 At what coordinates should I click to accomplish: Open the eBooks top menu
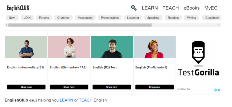pyautogui.click(x=191, y=8)
